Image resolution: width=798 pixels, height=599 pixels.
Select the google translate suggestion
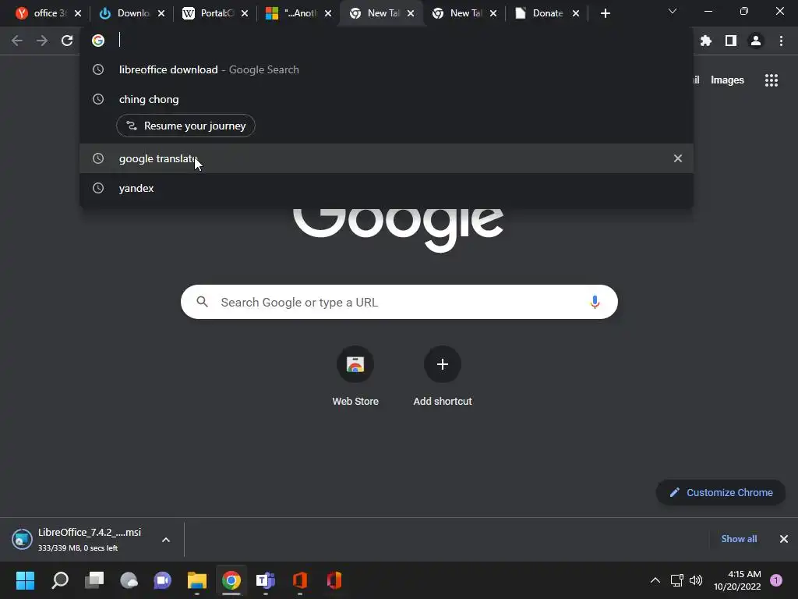387,158
